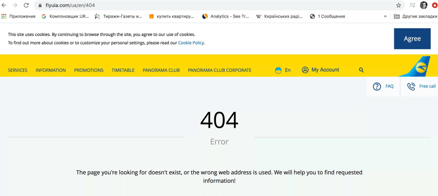Open the Chrome profile avatar
Viewport: 438px width, 196px height.
(424, 5)
